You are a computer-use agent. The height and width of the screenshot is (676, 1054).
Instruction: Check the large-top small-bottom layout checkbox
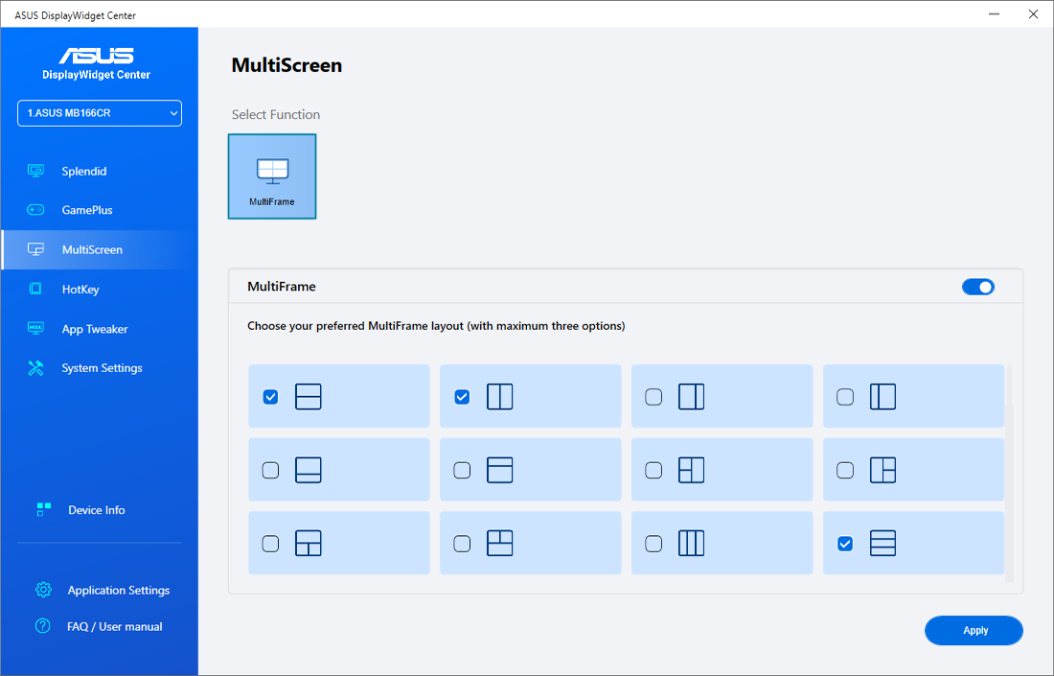click(x=270, y=470)
